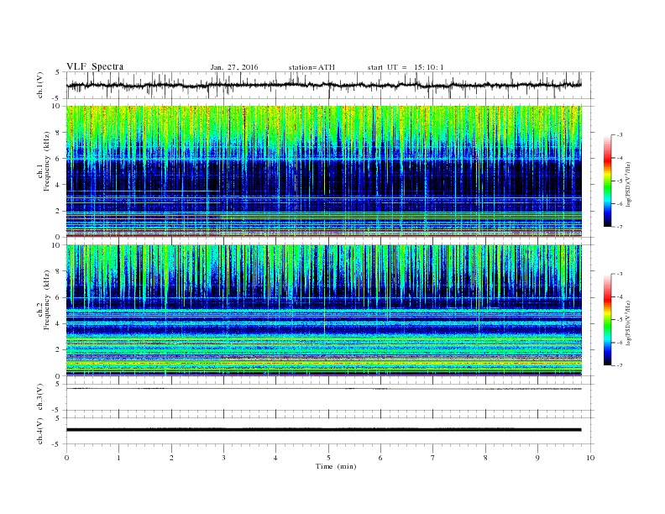665x514 pixels.
Task: Click the "start UT = 15:10:1" text
Action: point(406,67)
